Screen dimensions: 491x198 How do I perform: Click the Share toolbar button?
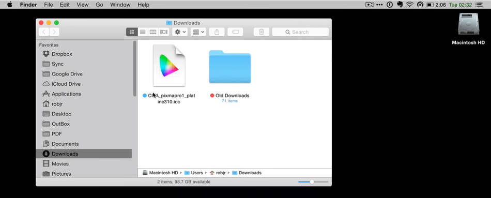[x=217, y=32]
